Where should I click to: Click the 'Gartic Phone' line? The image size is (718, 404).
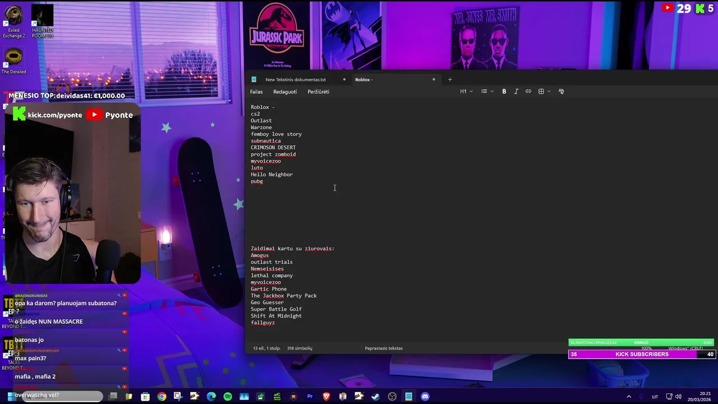269,289
